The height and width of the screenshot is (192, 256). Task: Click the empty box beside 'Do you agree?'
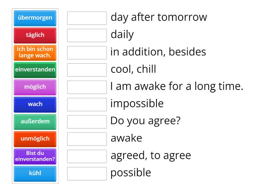point(87,122)
